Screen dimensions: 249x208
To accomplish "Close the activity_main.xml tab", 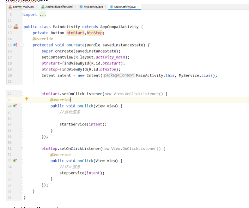I will (37, 6).
